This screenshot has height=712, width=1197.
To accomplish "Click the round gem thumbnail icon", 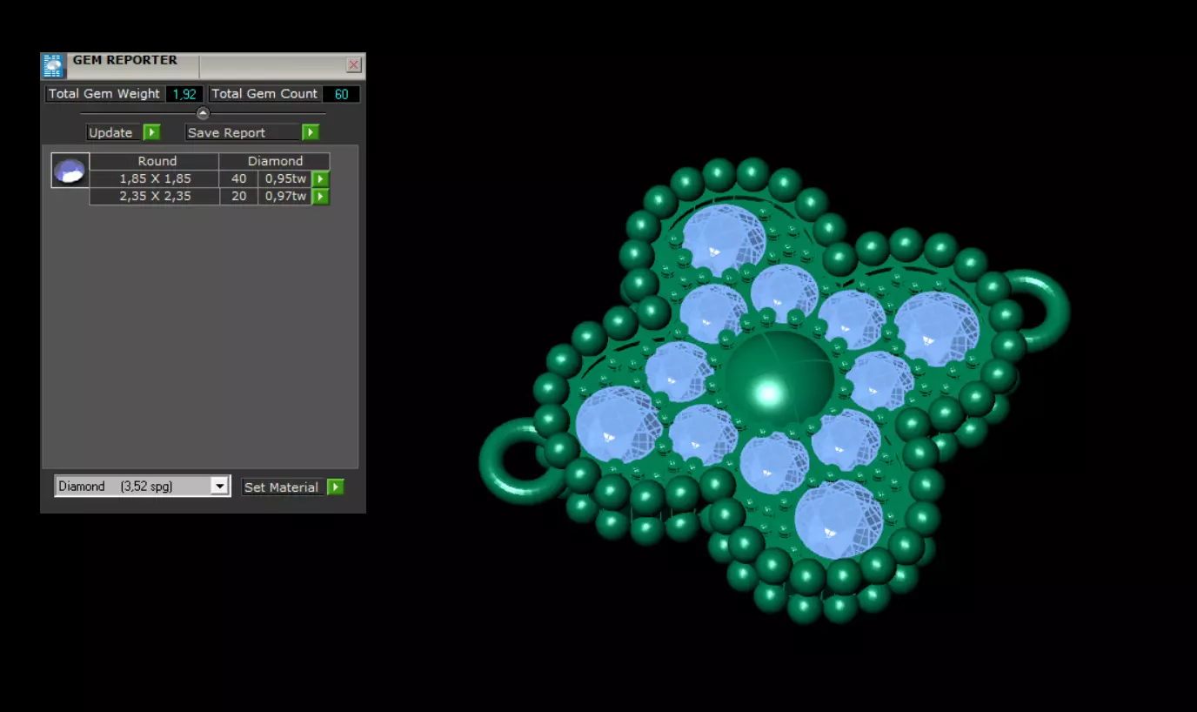I will [x=70, y=171].
